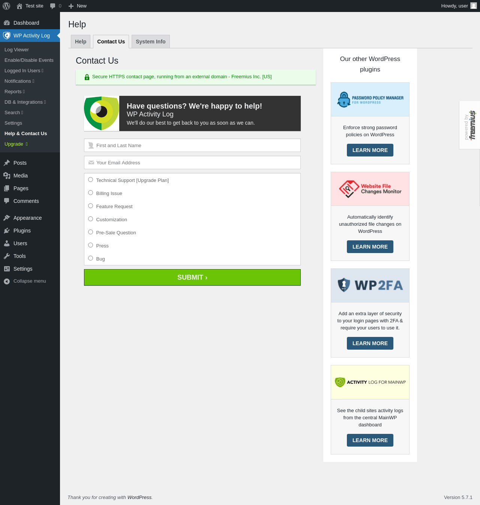Choose the Bug radio option

tap(90, 258)
